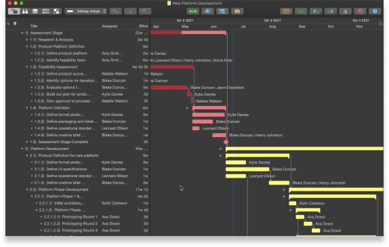The image size is (389, 247).
Task: Switch to Task (Gantt) view icon
Action: 14,11
